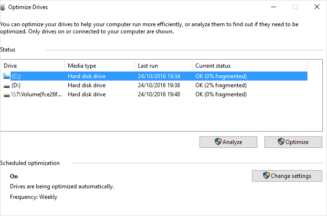The width and height of the screenshot is (327, 216).
Task: Click Hard disk drive cell for C:
Action: point(87,76)
